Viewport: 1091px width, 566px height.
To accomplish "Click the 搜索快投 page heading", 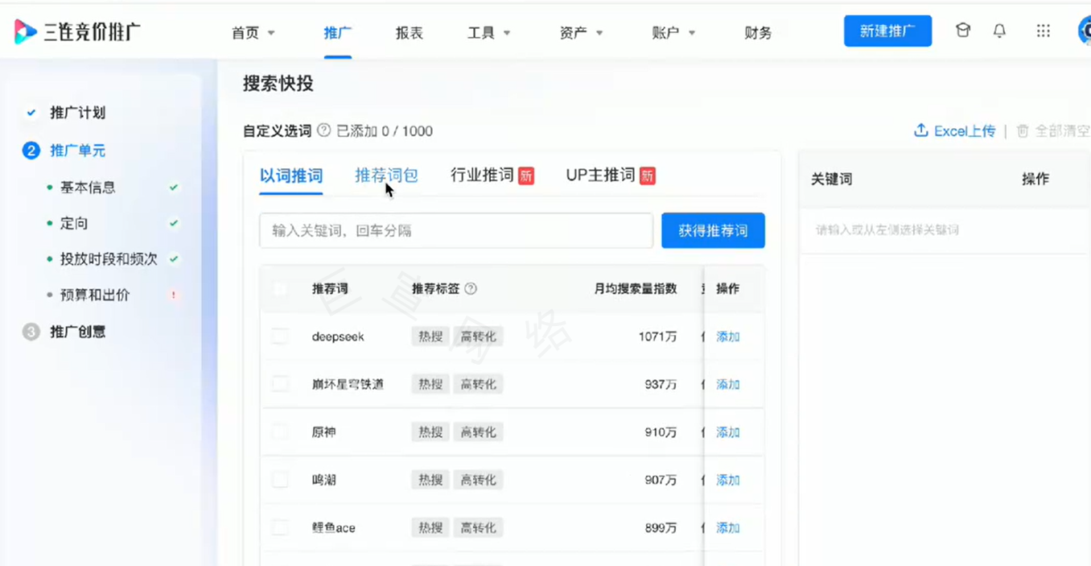I will click(278, 84).
